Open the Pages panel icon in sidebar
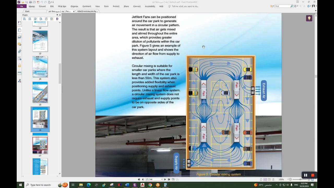The image size is (334, 188). (20, 30)
